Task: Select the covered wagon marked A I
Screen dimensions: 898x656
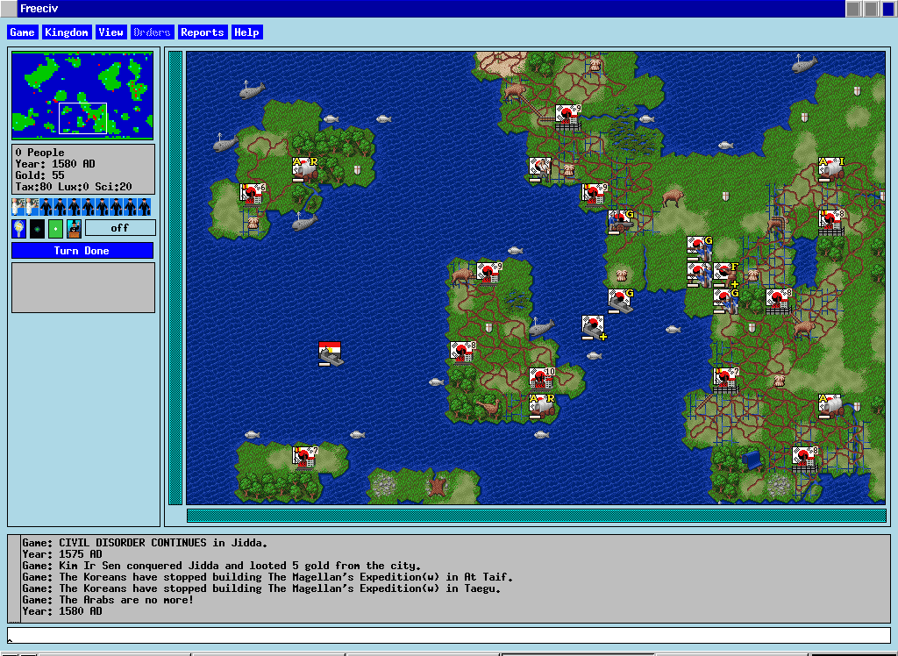Action: pyautogui.click(x=830, y=169)
